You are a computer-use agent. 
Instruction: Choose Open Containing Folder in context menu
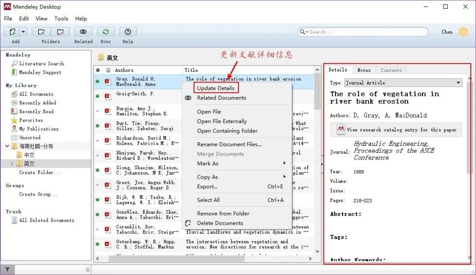click(x=227, y=131)
